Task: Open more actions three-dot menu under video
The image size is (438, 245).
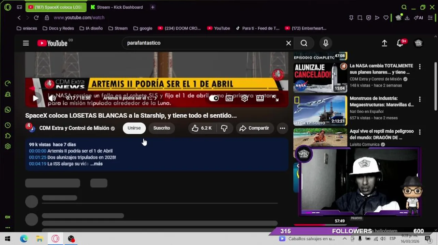Action: click(x=282, y=128)
